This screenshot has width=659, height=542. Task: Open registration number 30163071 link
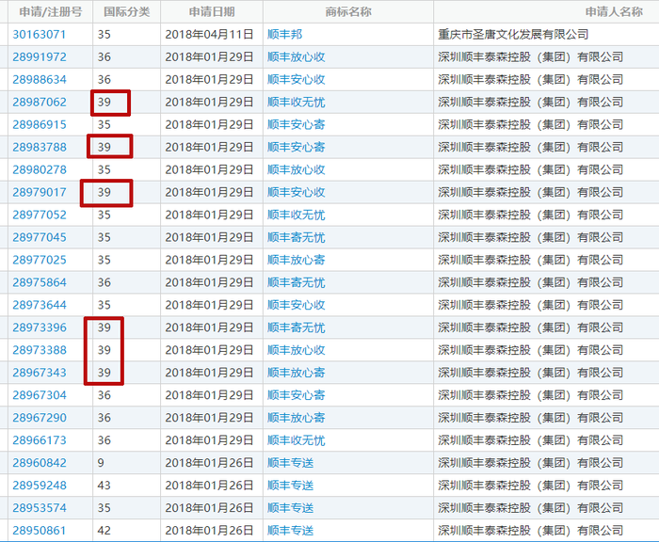(x=40, y=35)
